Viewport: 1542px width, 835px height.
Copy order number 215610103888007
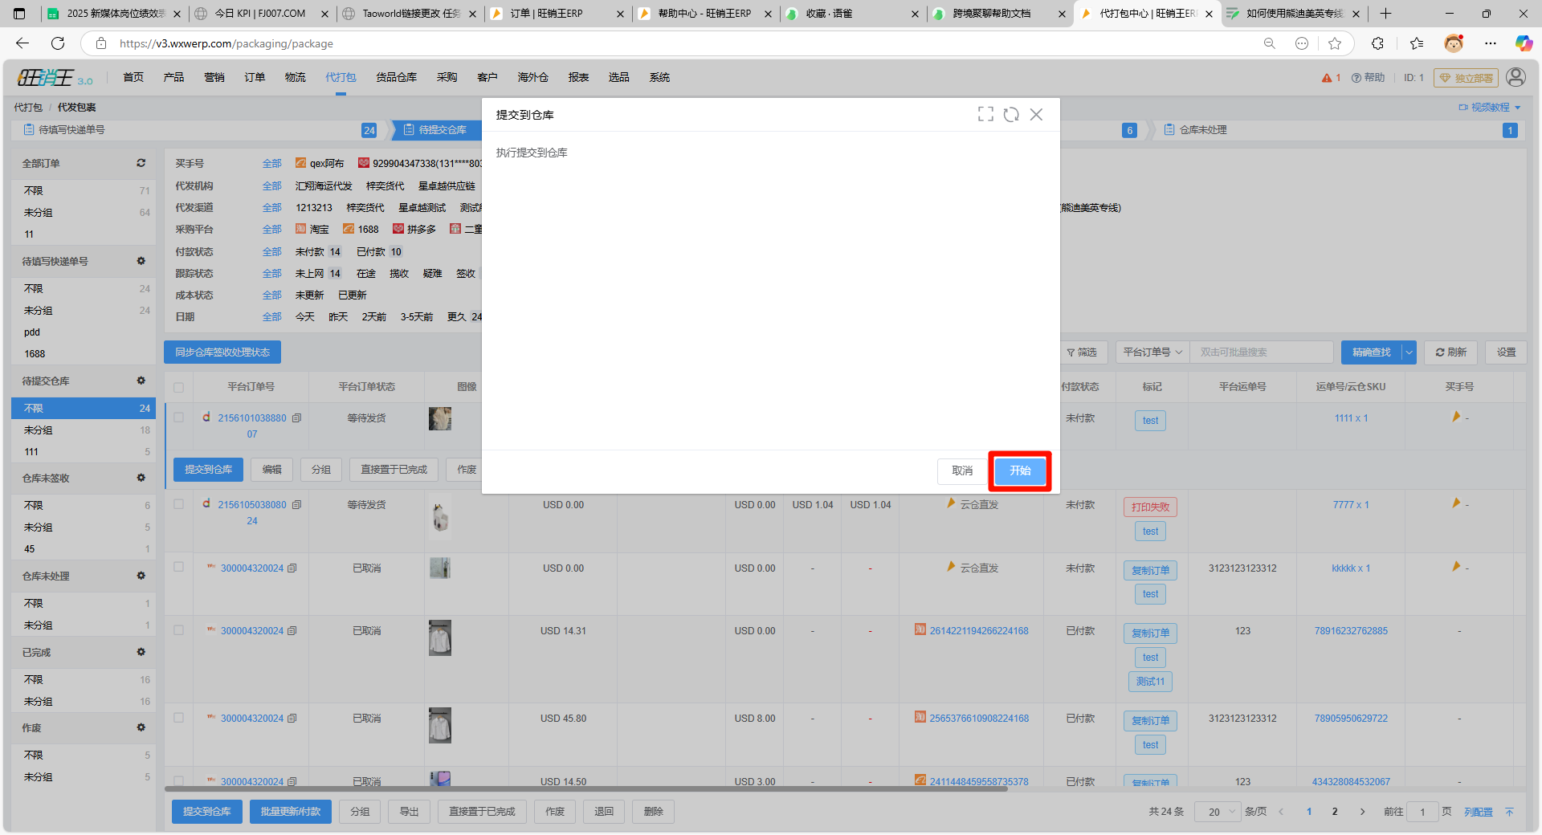[297, 418]
